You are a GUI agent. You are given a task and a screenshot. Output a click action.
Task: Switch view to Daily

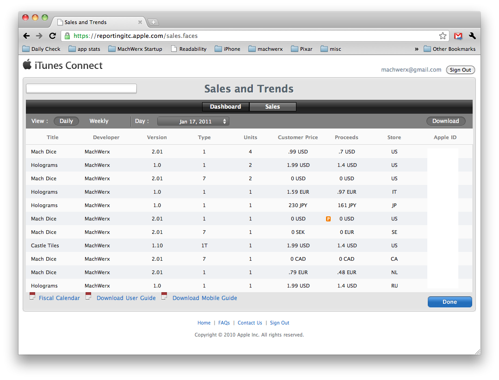[66, 121]
